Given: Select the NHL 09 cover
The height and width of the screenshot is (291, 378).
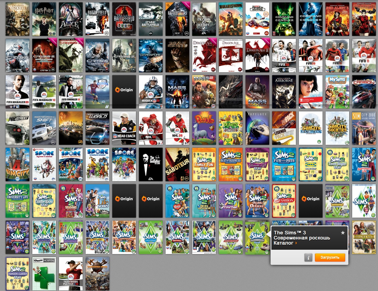Looking at the screenshot, I should point(177,128).
